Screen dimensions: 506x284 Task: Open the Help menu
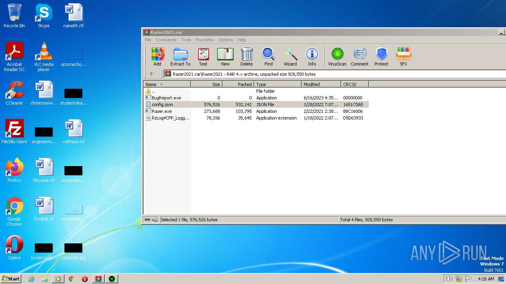pos(242,40)
